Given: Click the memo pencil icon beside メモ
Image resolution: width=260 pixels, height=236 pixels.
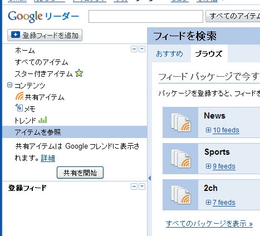Looking at the screenshot, I should pos(19,107).
